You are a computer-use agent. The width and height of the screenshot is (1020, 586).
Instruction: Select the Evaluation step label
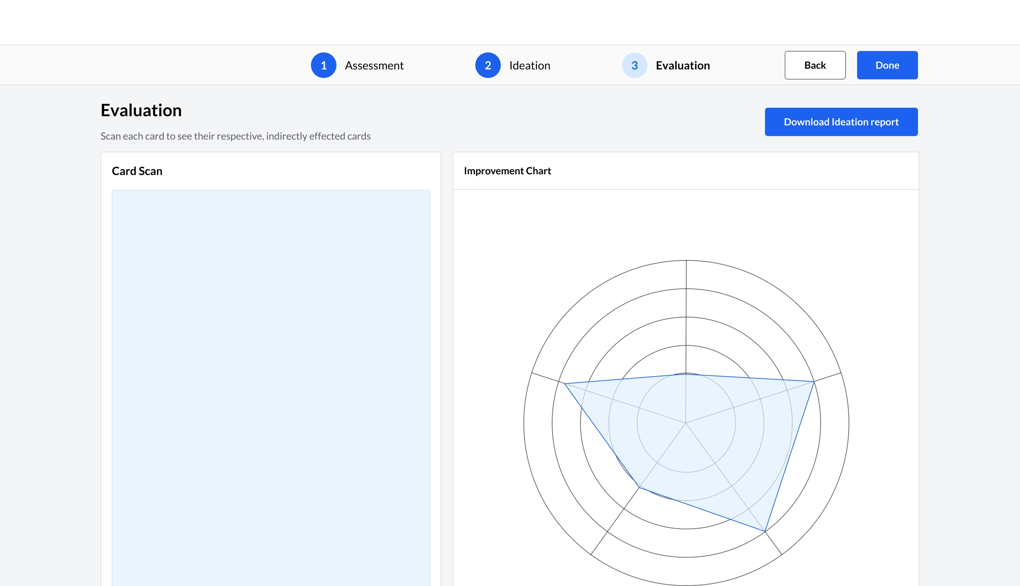pos(682,65)
